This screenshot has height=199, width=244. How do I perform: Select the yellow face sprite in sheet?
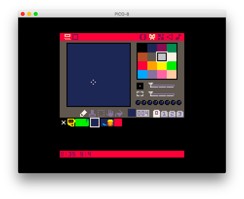71,123
